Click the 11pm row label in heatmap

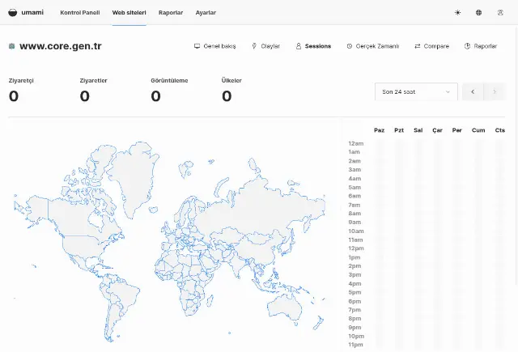click(355, 345)
